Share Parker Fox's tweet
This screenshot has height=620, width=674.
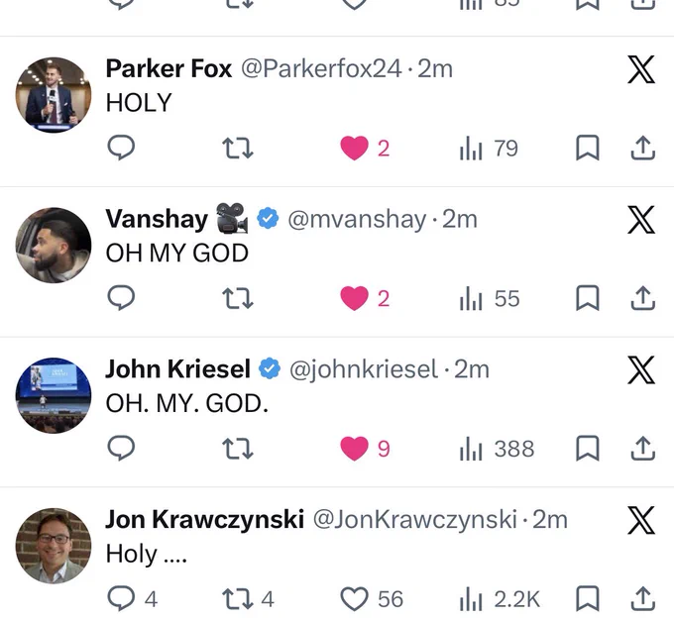[643, 148]
